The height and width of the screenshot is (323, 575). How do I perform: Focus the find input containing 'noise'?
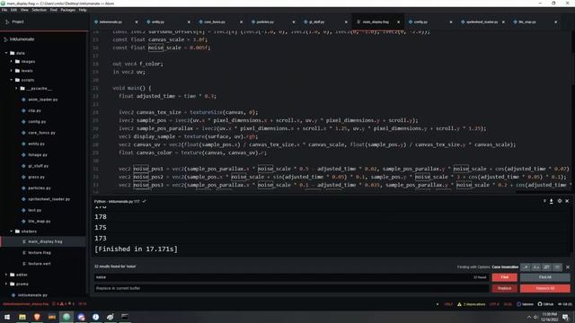pyautogui.click(x=291, y=277)
